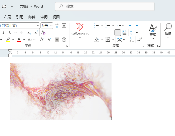Click the 搜索 search box
The image size is (175, 136).
[105, 6]
